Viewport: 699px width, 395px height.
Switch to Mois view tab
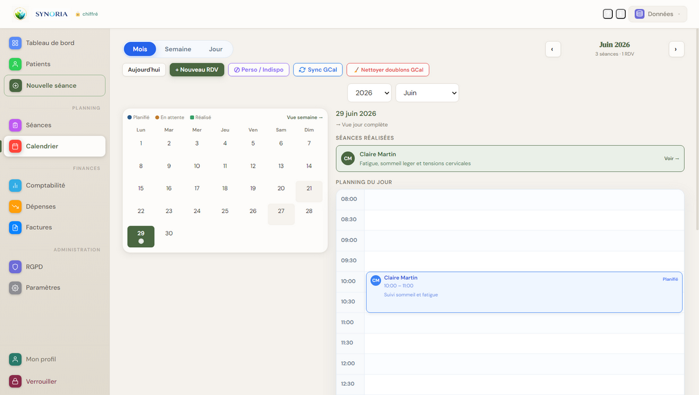click(x=140, y=49)
